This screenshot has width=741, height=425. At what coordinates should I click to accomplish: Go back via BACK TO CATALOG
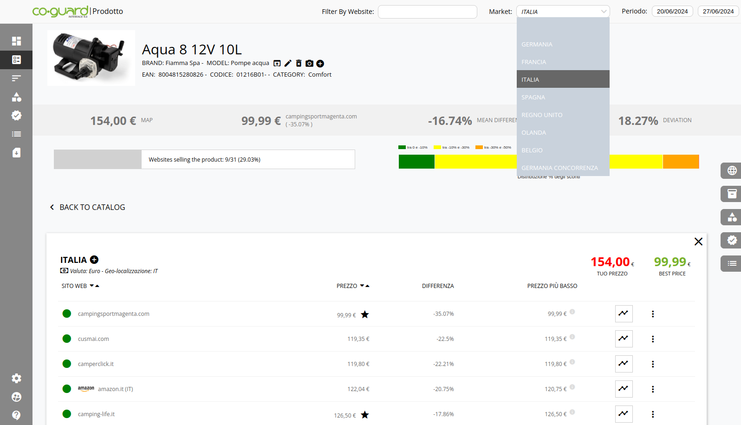coord(87,207)
